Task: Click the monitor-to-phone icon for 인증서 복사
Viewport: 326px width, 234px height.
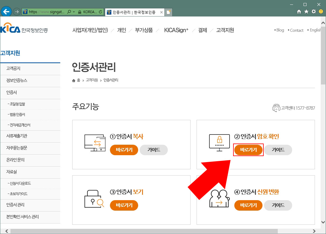Action: [x=94, y=143]
